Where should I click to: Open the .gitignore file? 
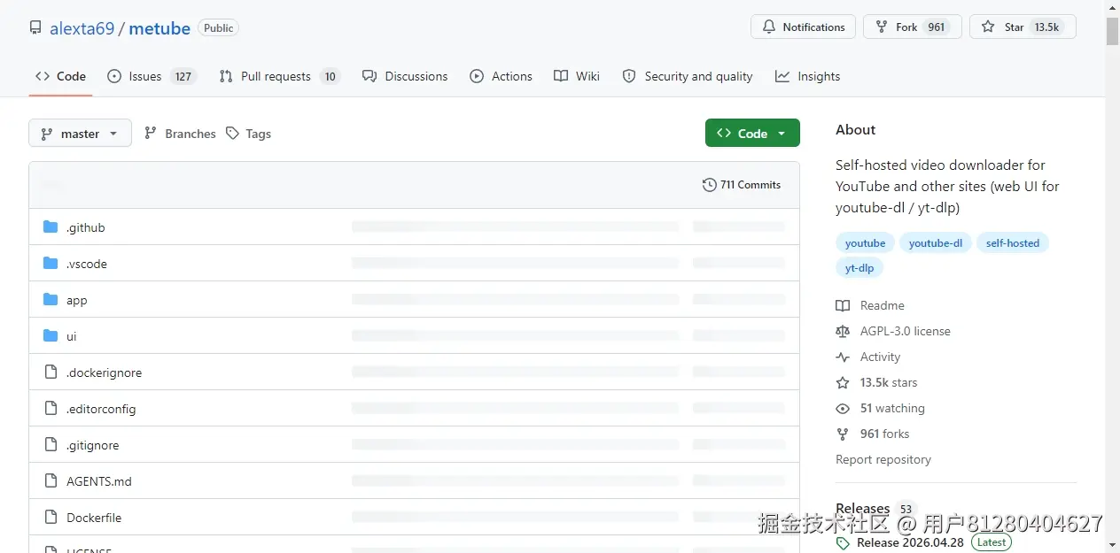93,445
